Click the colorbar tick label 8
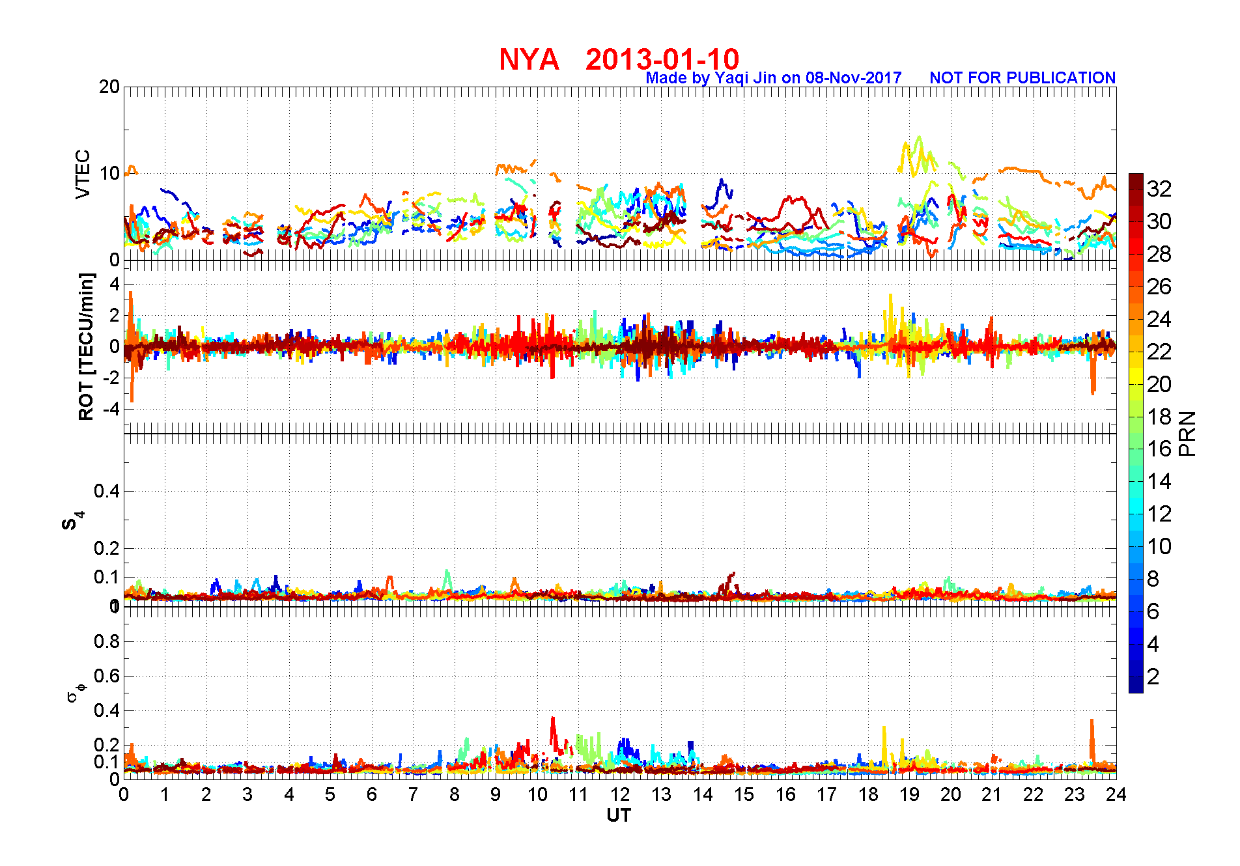 pyautogui.click(x=1153, y=579)
